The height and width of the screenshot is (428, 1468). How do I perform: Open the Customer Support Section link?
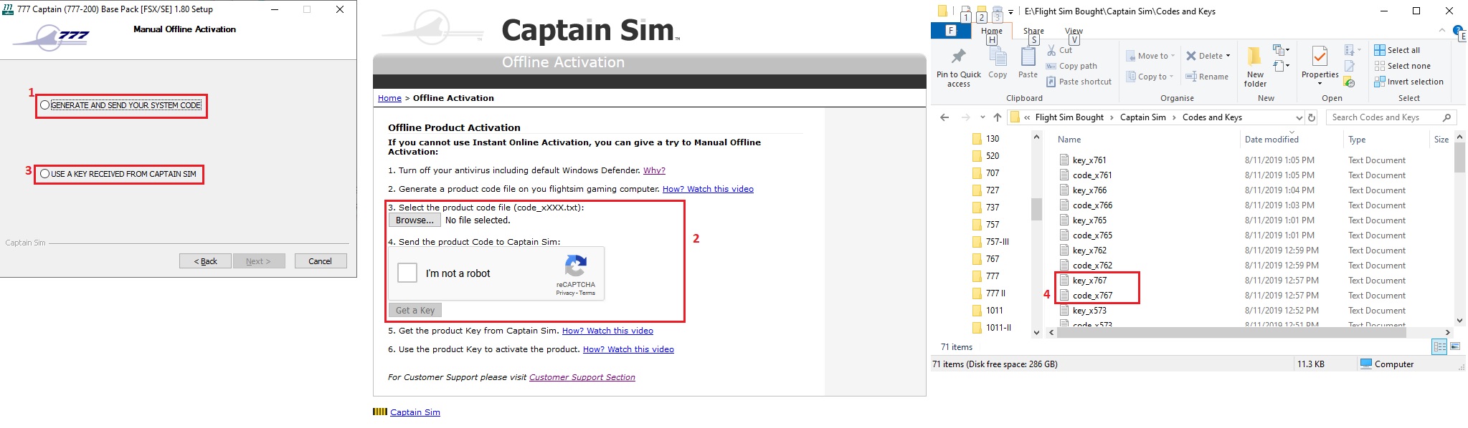coord(582,377)
